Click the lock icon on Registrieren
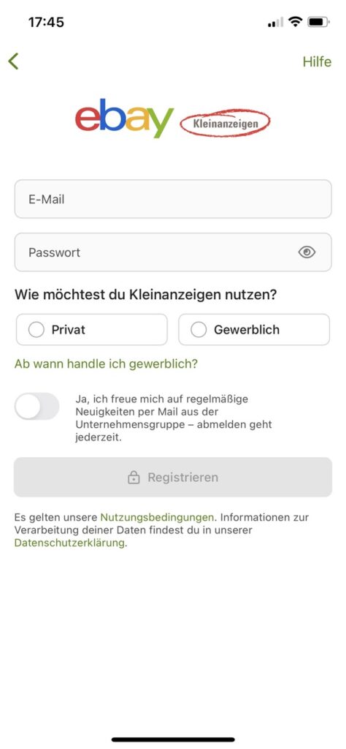The height and width of the screenshot is (749, 346). [134, 477]
